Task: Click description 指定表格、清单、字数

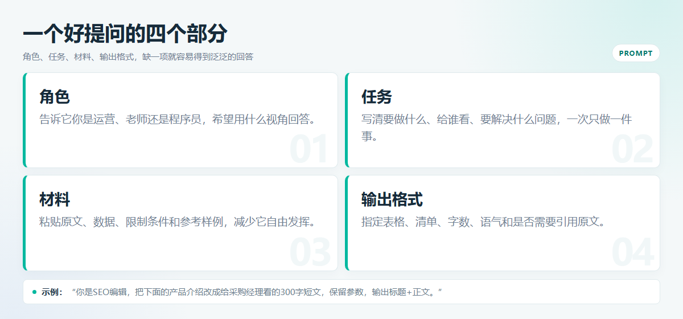Action: (485, 222)
